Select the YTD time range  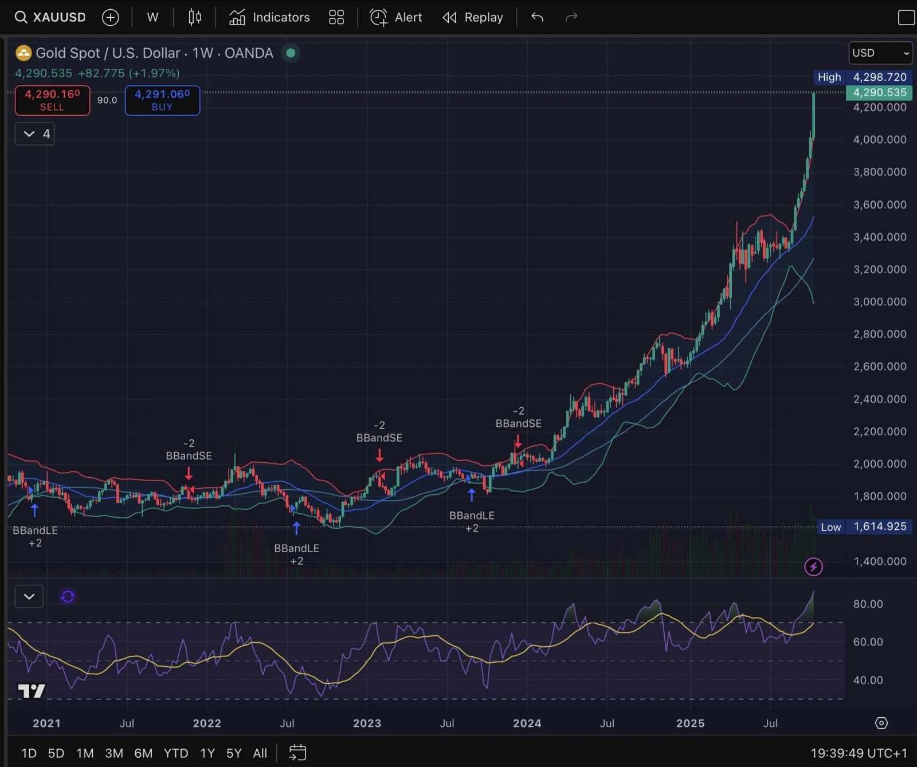pos(175,753)
